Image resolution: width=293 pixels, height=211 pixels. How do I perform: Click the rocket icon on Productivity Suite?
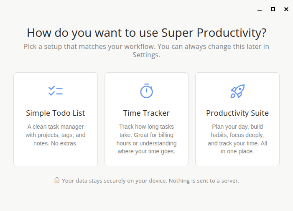(x=237, y=91)
